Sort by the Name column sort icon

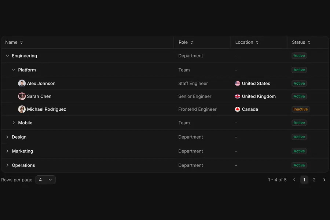pyautogui.click(x=22, y=42)
